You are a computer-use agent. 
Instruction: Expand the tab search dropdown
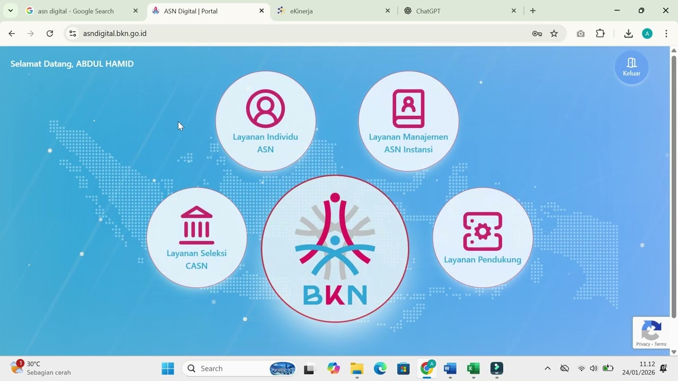tap(10, 11)
